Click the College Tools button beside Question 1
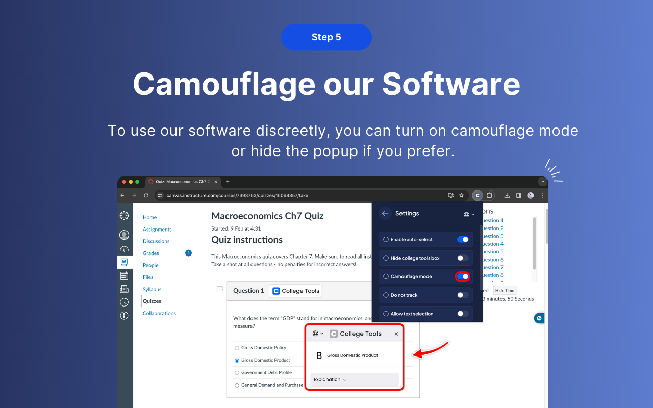Viewport: 653px width, 408px height. [x=295, y=291]
